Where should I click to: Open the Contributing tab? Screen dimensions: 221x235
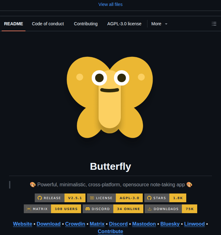click(x=86, y=24)
